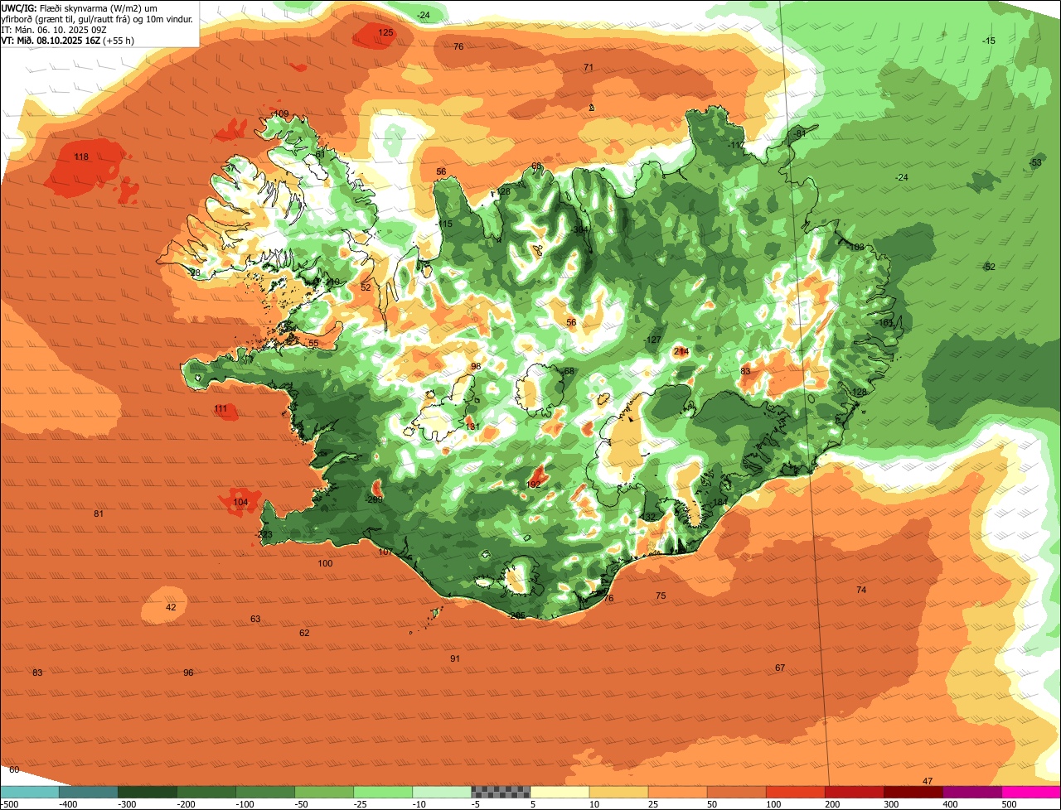Select the map value 67
The height and width of the screenshot is (810, 1061).
pyautogui.click(x=780, y=668)
